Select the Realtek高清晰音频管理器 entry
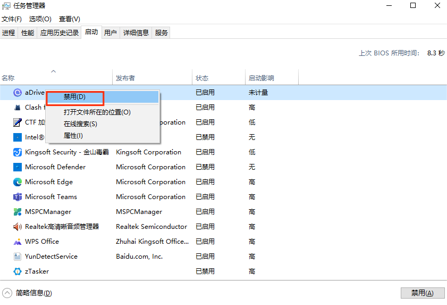This screenshot has width=447, height=305. (62, 227)
